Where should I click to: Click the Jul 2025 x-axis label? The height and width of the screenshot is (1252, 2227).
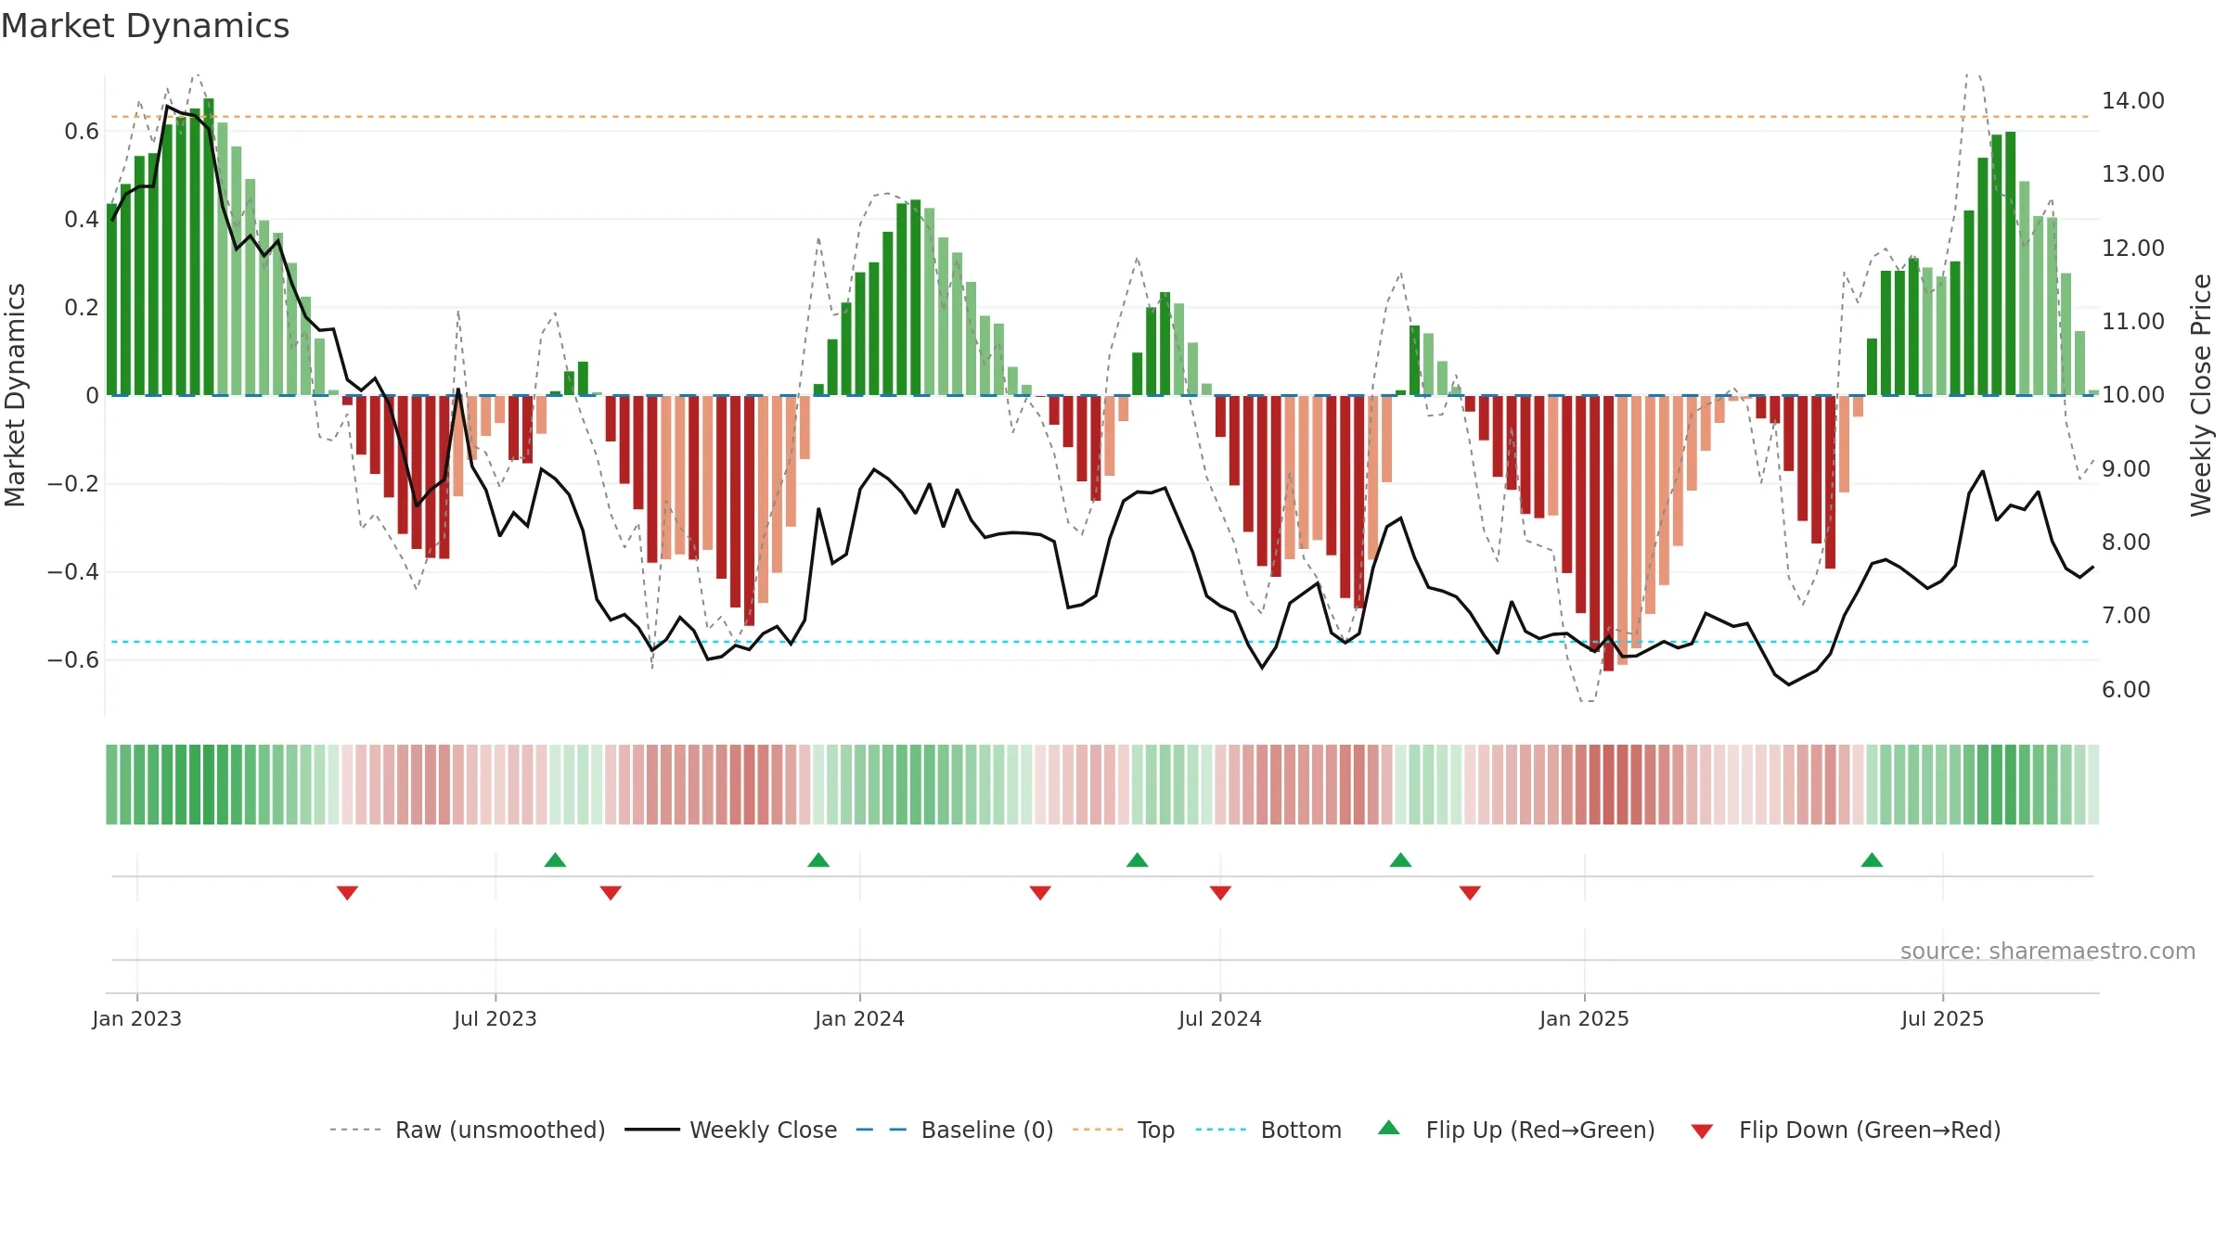(x=1943, y=1018)
